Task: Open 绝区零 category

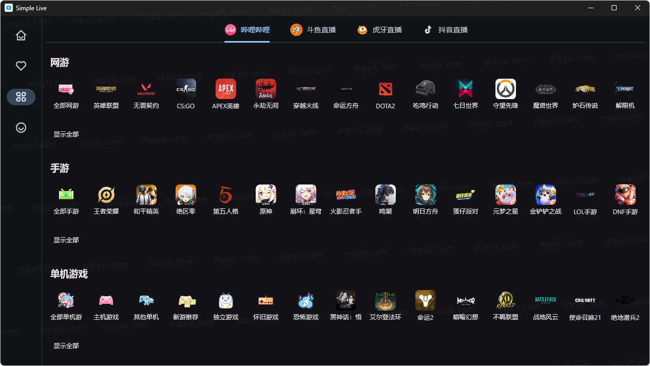Action: [x=186, y=200]
